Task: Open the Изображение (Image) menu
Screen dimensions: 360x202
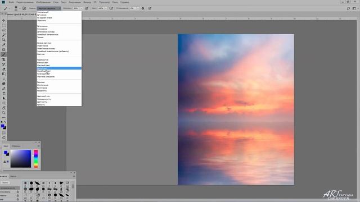Action: tap(43, 2)
